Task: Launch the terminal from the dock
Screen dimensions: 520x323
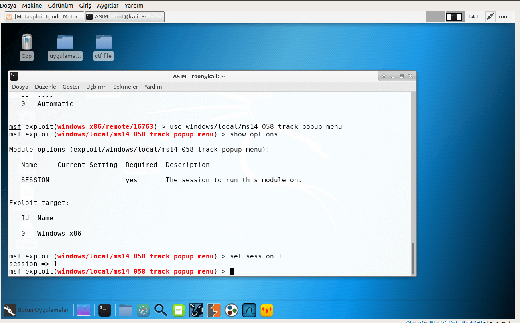Action: 105,310
